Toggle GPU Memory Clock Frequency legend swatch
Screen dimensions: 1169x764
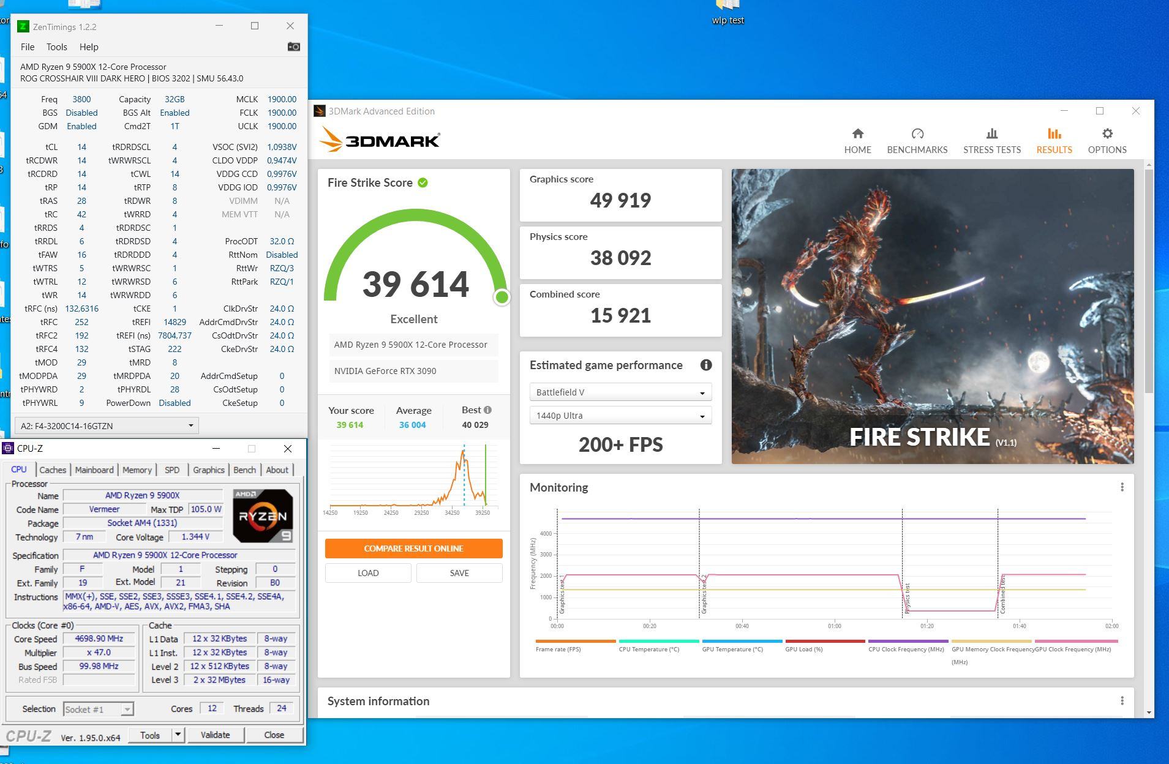click(x=991, y=641)
